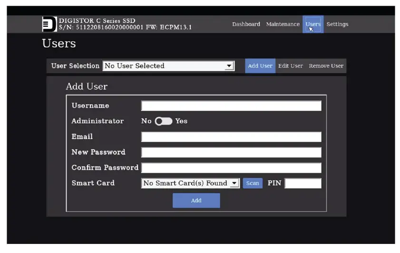
Task: Click the 'No' label beside Administrator toggle
Action: pyautogui.click(x=146, y=121)
